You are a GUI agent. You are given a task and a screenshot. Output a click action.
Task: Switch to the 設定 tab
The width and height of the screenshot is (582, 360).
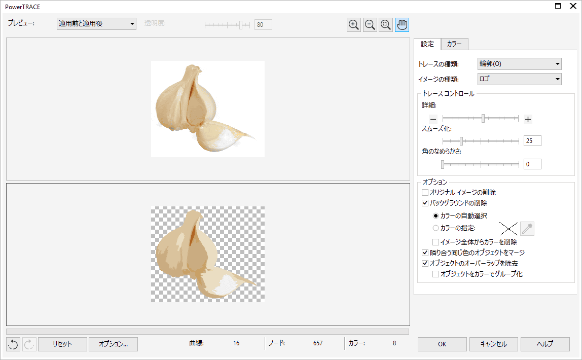point(427,44)
